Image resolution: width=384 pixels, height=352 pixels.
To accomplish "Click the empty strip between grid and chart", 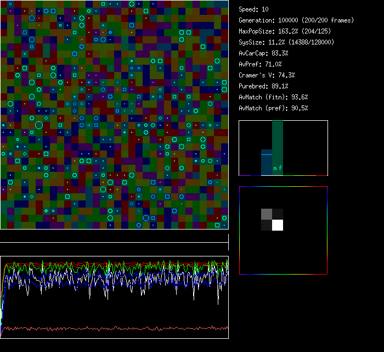I will 114,236.
